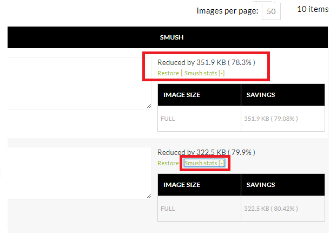Collapse Smush stats for the 351.9 KB image

pos(204,73)
